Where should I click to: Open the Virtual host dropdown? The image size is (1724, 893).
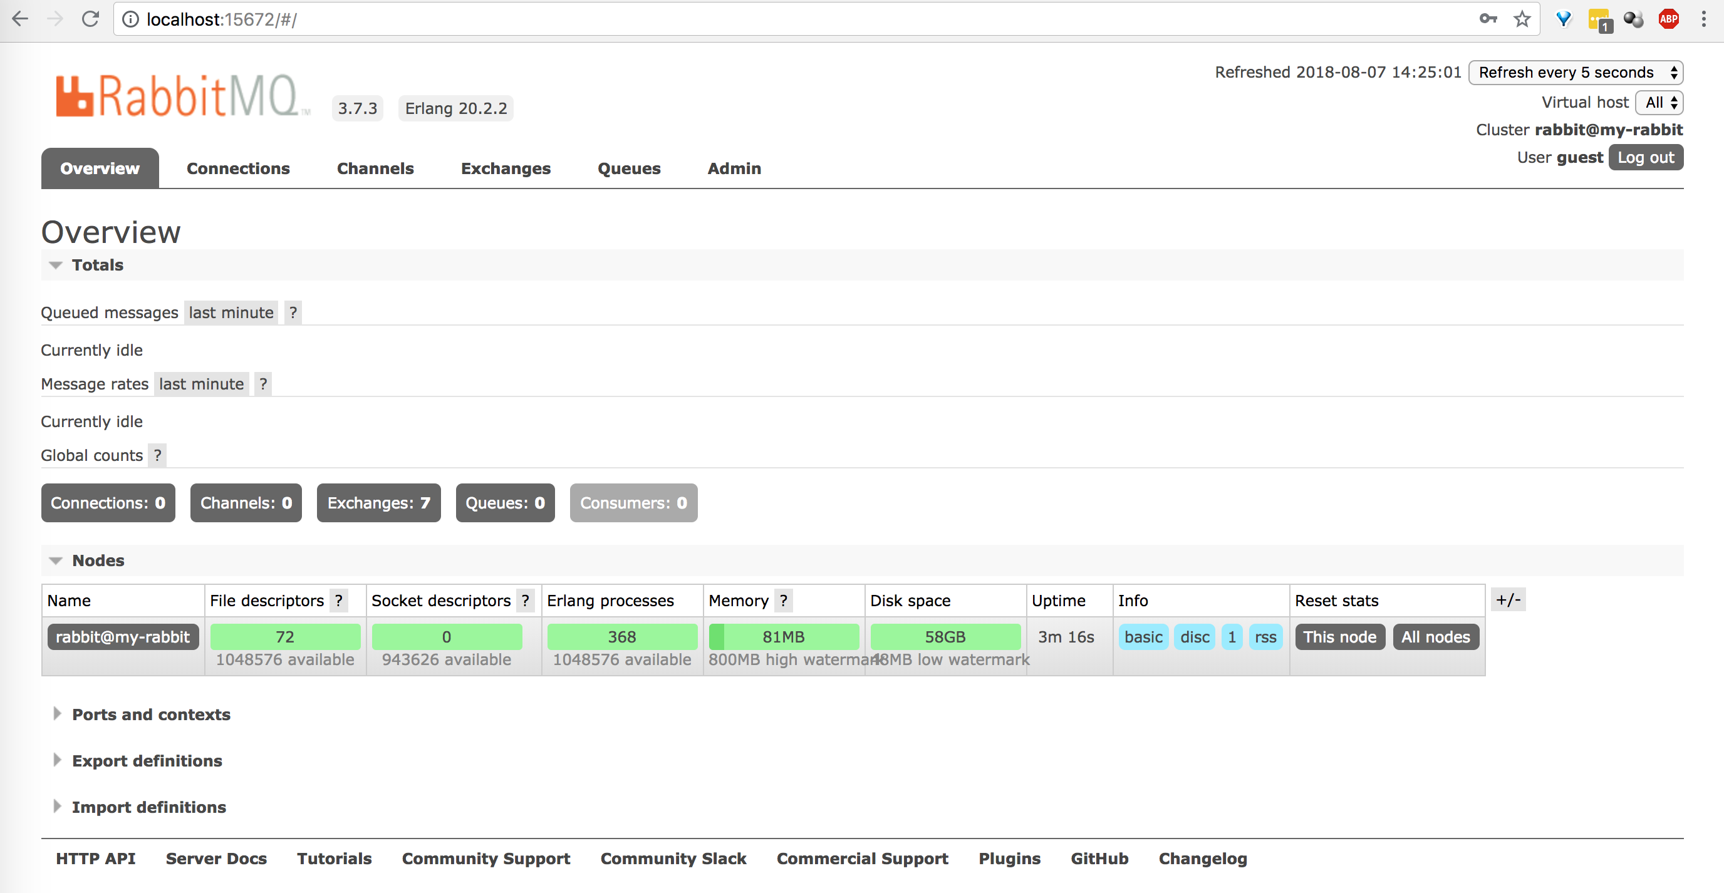tap(1659, 102)
